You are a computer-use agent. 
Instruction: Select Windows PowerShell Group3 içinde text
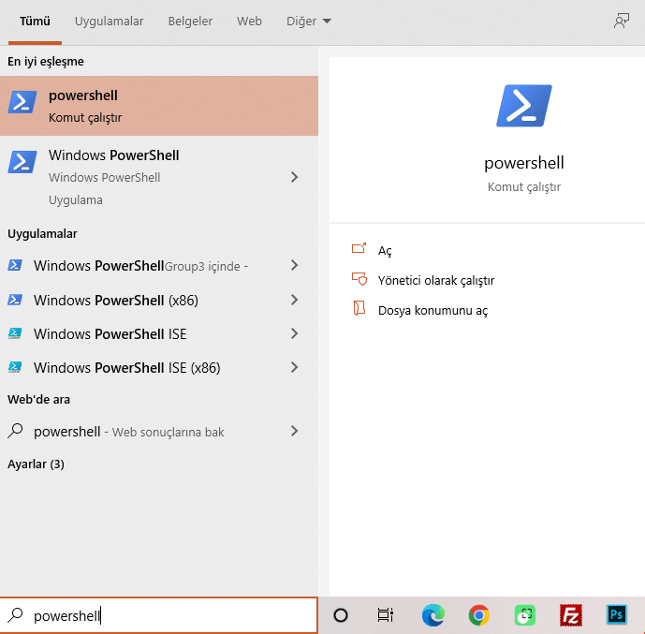coord(140,266)
